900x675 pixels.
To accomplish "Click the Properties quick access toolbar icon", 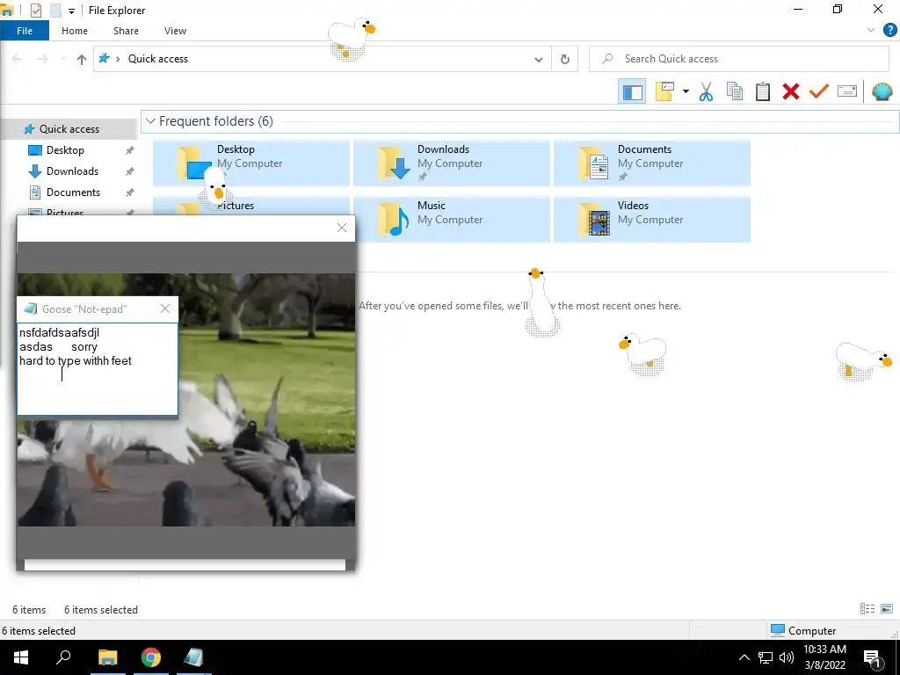I will coord(35,11).
